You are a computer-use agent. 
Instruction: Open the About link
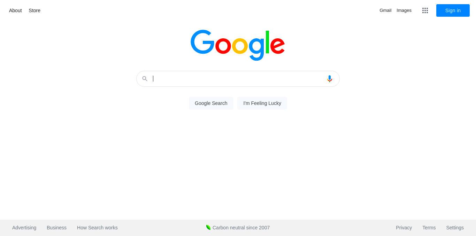(x=15, y=10)
